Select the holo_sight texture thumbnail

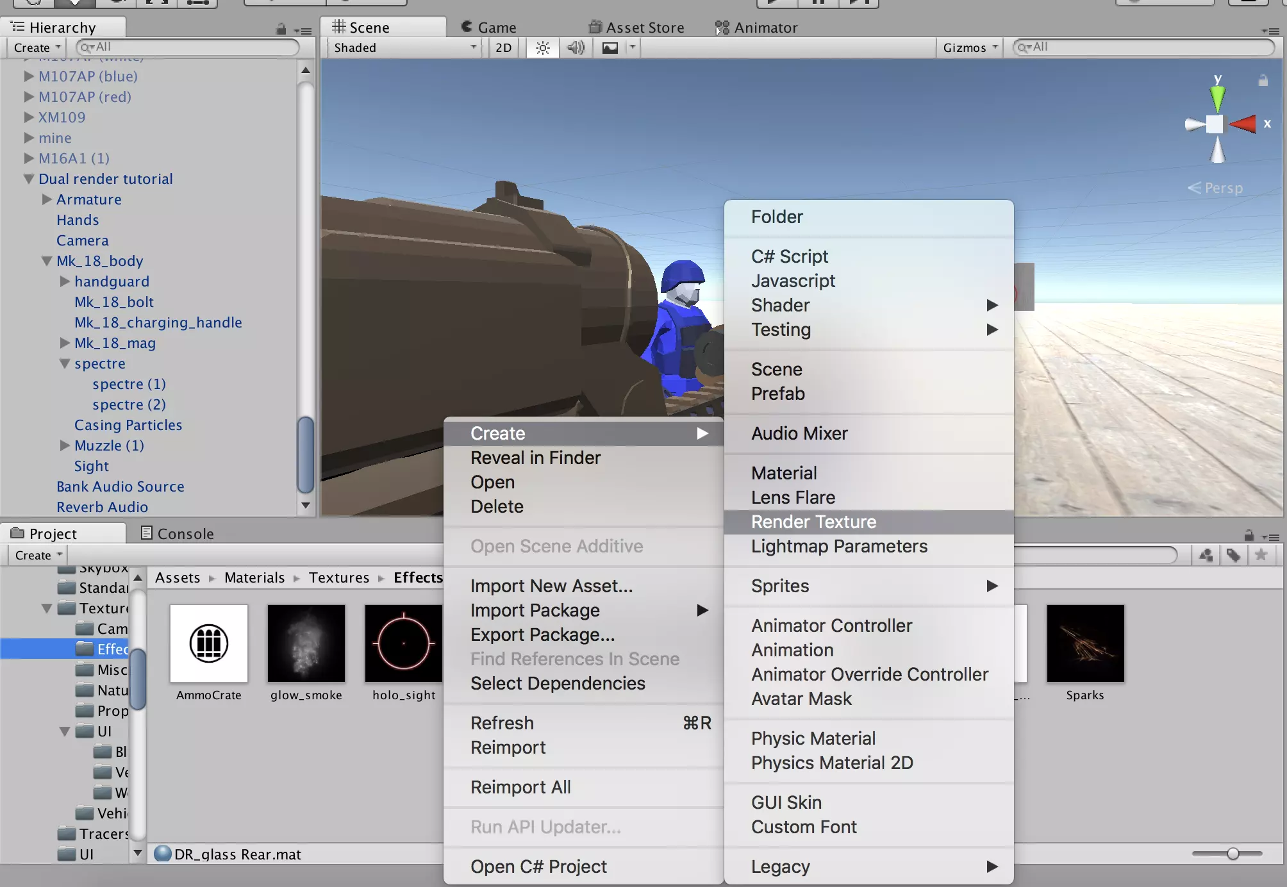click(403, 643)
